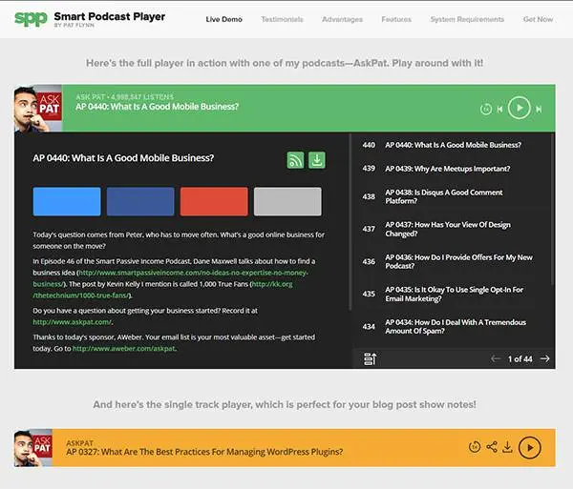This screenshot has height=489, width=573.
Task: Click the light blue share button
Action: (x=67, y=201)
